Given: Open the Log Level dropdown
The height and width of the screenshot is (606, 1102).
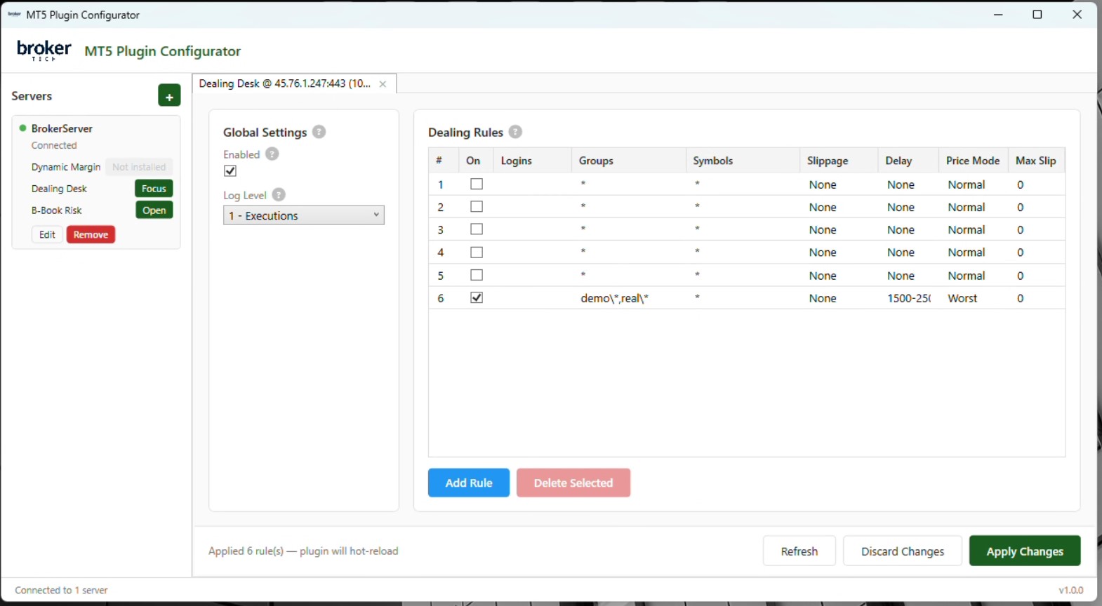Looking at the screenshot, I should (304, 215).
